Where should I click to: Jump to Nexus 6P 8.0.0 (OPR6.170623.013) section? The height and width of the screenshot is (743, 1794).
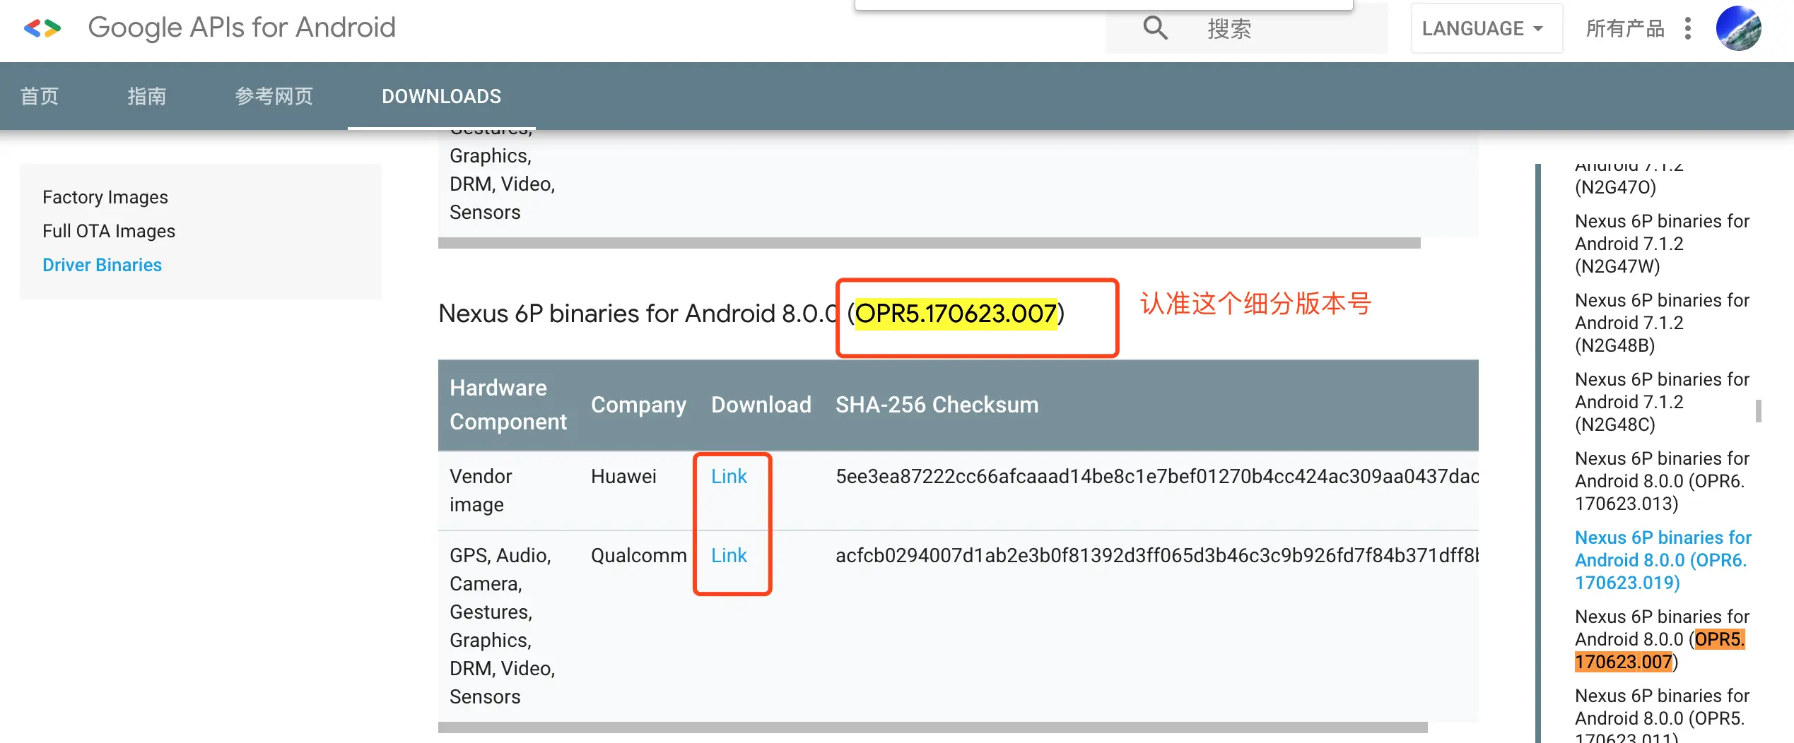pyautogui.click(x=1662, y=481)
